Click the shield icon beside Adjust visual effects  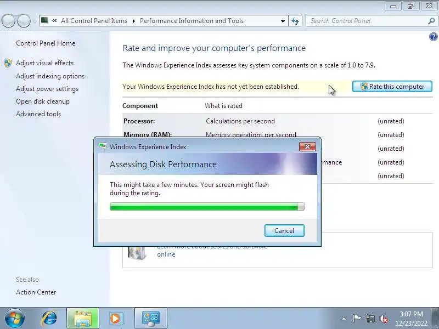tap(8, 63)
